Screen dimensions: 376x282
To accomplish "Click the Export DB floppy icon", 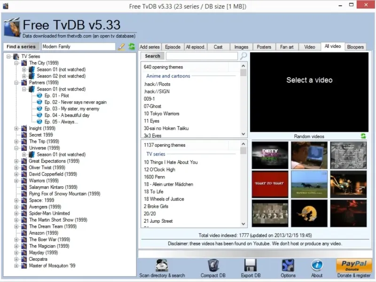I will (250, 265).
